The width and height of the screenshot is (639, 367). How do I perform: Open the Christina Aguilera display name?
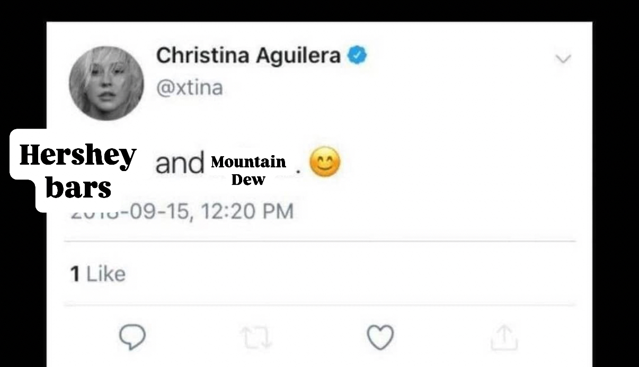click(x=248, y=55)
